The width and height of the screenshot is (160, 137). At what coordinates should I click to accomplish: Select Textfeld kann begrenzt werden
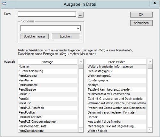(117, 90)
